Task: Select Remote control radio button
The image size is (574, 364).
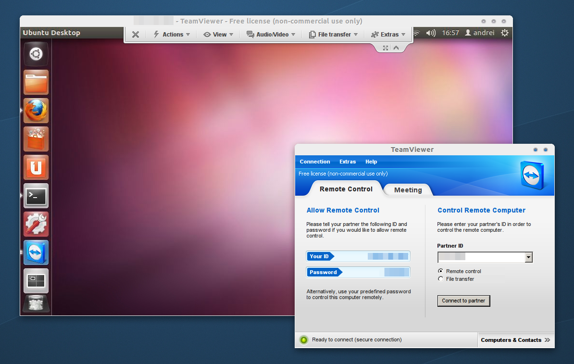Action: click(440, 271)
